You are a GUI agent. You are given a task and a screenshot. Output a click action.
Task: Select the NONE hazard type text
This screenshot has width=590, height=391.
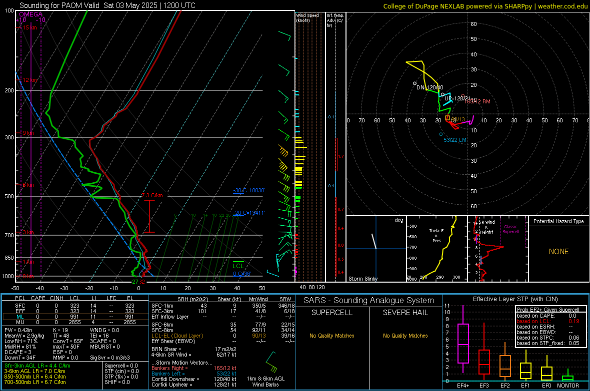point(558,252)
